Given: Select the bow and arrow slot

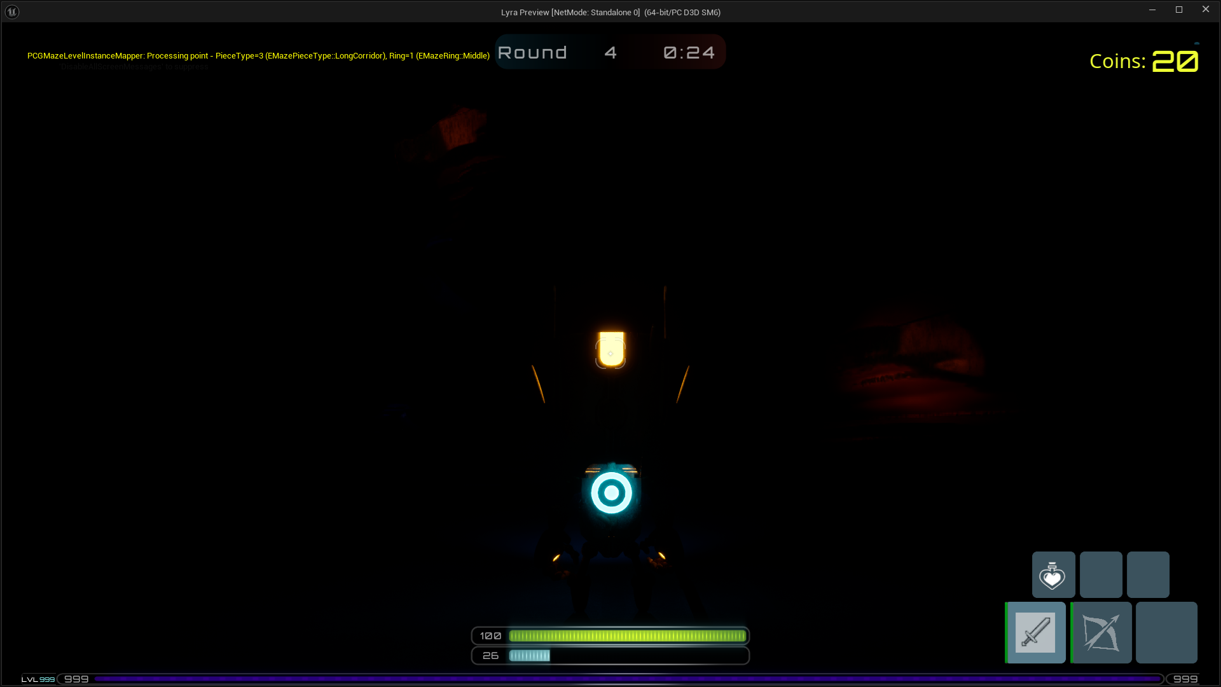Looking at the screenshot, I should tap(1101, 632).
